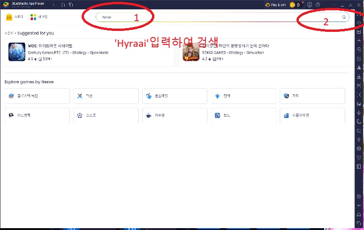
Task: Select BEKKO GAMES Strategy Simulation text
Action: click(233, 52)
